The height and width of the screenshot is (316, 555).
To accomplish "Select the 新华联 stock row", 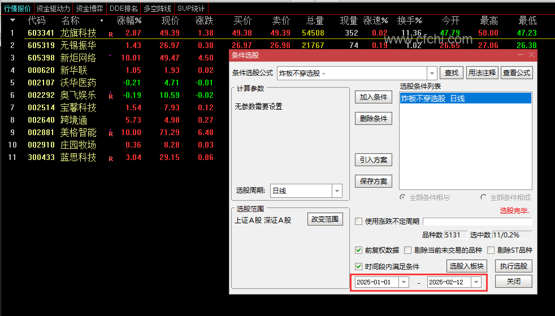I will [73, 70].
